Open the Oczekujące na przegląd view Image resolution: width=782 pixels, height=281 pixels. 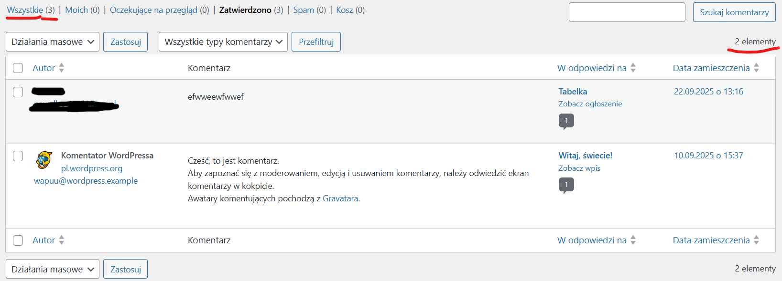pyautogui.click(x=153, y=10)
